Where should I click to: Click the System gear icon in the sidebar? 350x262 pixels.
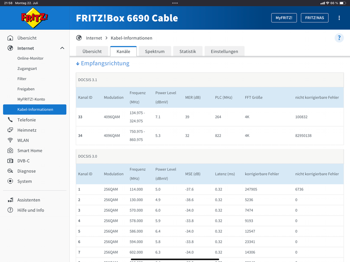tap(11, 181)
